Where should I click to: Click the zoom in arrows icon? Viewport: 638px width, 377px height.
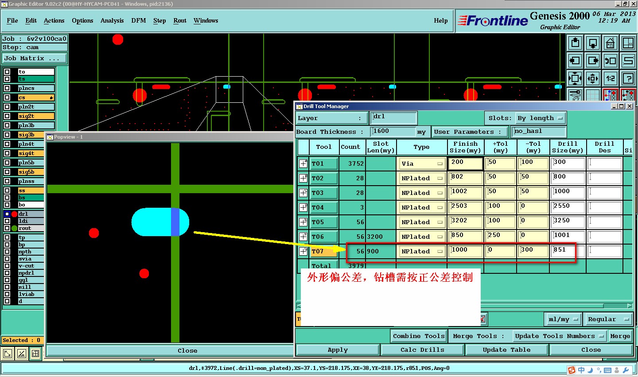point(575,78)
